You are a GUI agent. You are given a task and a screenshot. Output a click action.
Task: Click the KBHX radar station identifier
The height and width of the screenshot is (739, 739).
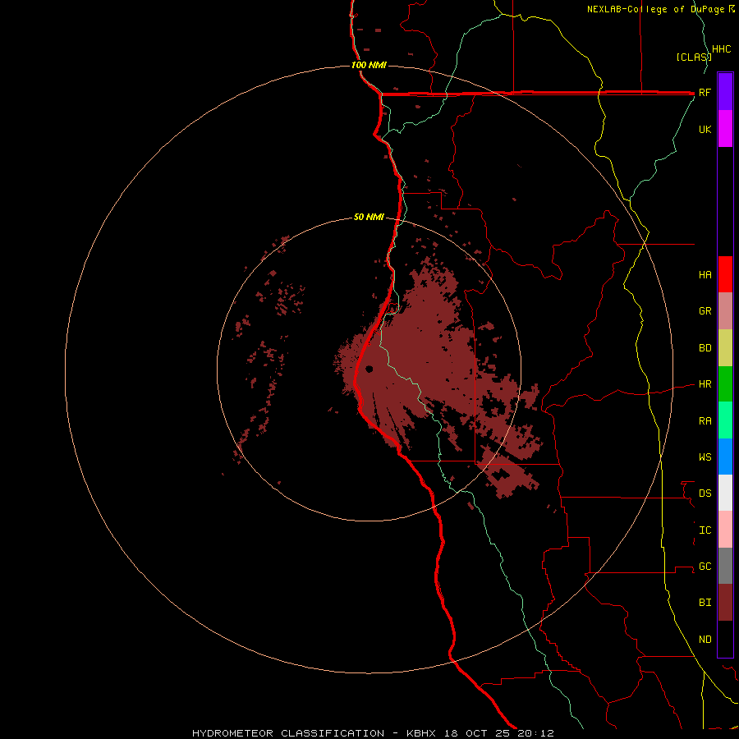421,733
